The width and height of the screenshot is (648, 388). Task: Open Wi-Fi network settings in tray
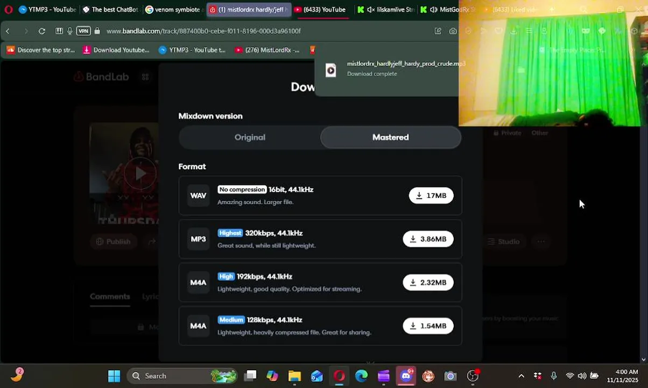pyautogui.click(x=569, y=376)
